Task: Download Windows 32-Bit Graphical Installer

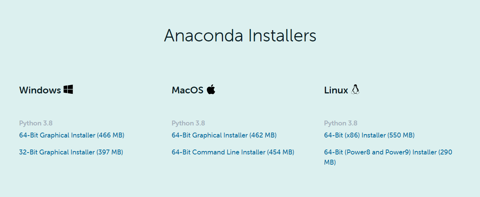Action: 71,152
